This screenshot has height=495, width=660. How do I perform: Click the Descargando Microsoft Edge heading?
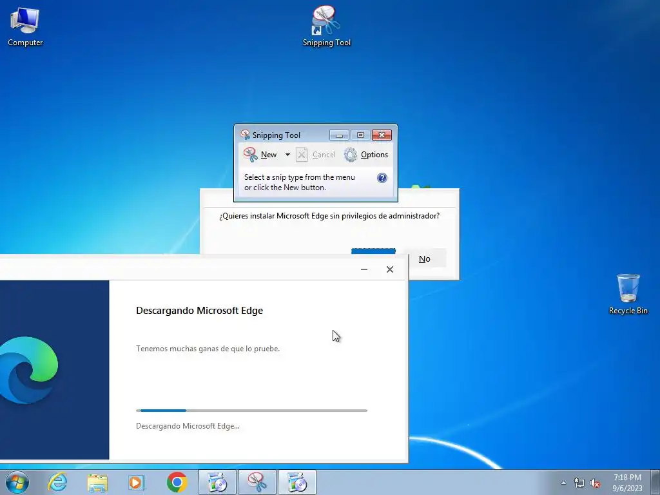[x=200, y=311]
